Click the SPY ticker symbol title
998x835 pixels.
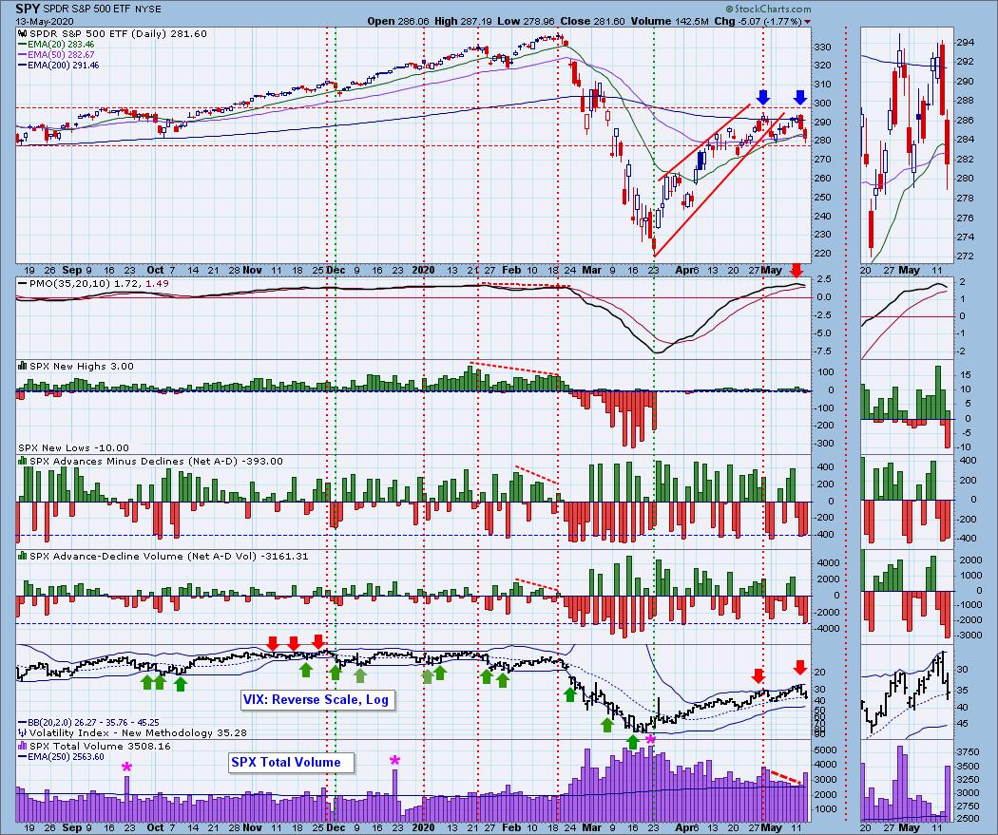pos(29,9)
